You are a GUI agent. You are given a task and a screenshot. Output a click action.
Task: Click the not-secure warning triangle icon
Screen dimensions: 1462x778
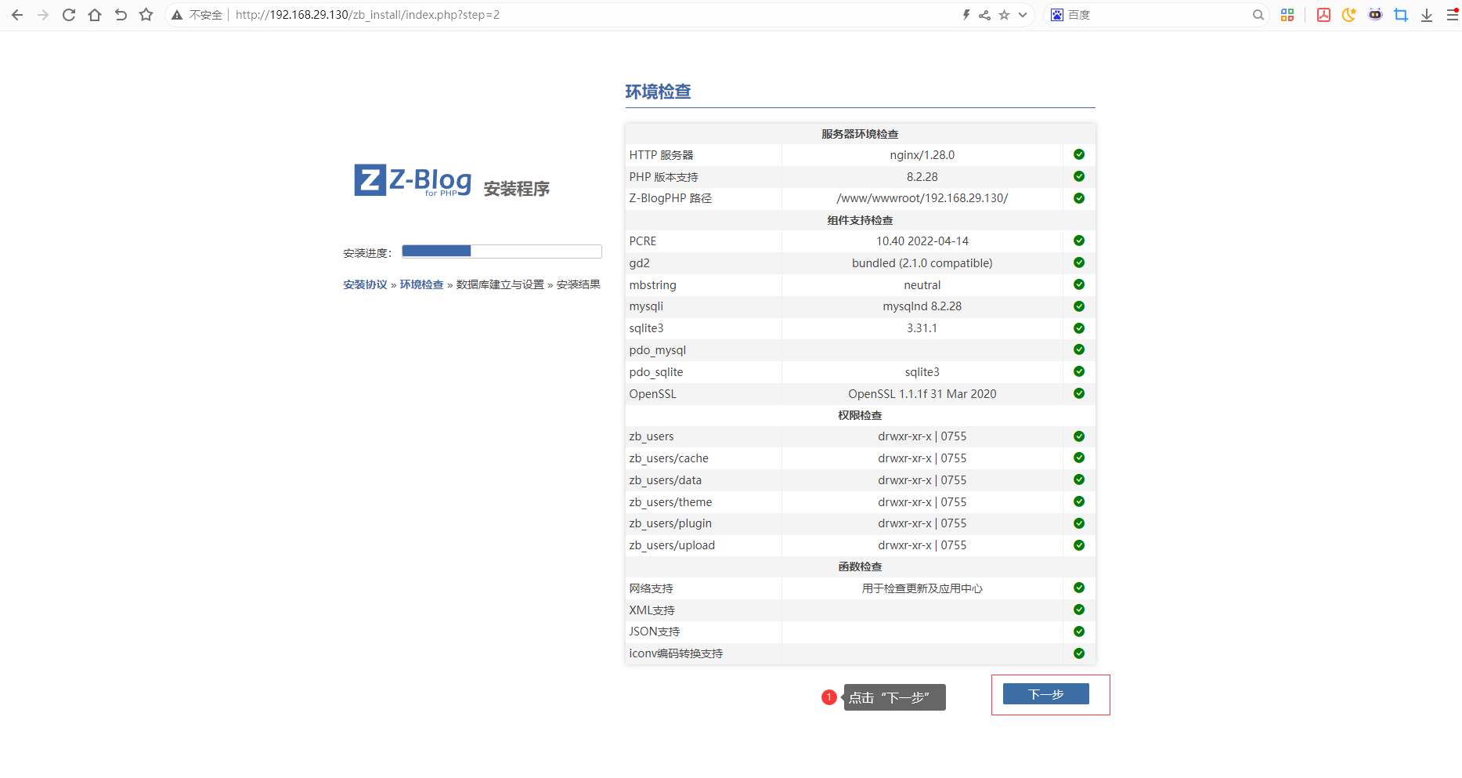tap(177, 15)
